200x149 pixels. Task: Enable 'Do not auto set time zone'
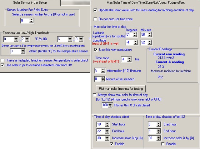(96, 19)
